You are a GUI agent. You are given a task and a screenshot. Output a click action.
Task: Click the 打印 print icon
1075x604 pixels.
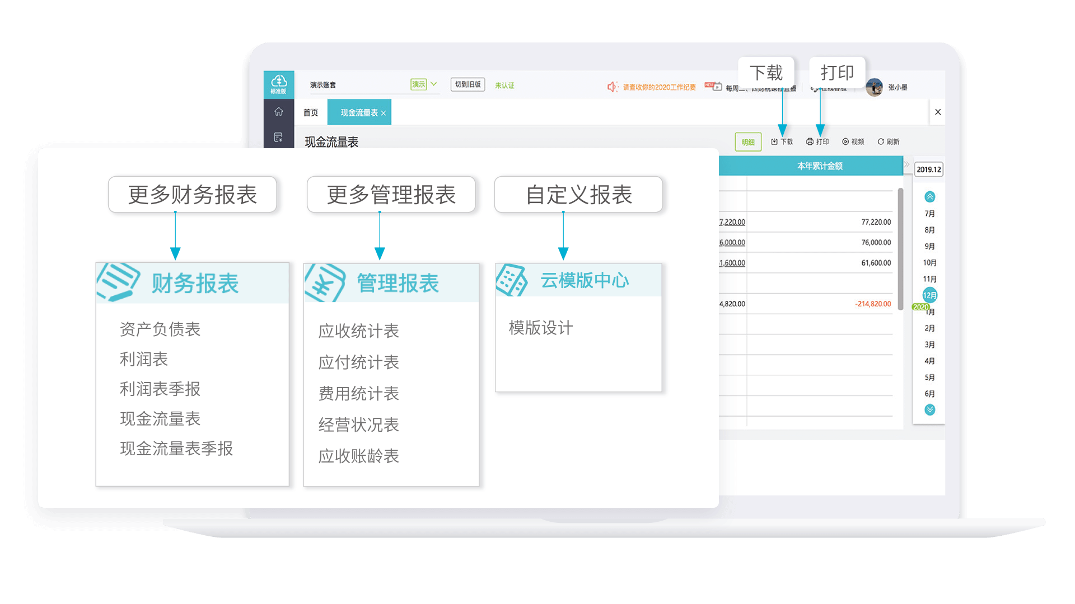coord(810,141)
